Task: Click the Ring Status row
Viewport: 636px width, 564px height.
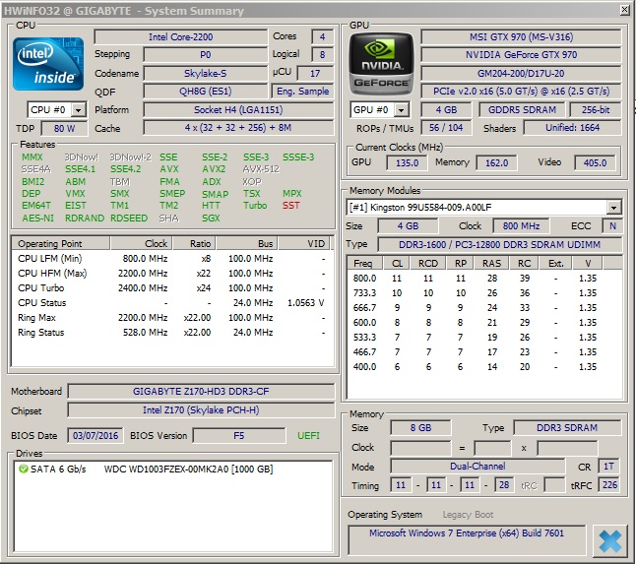Action: [x=171, y=333]
